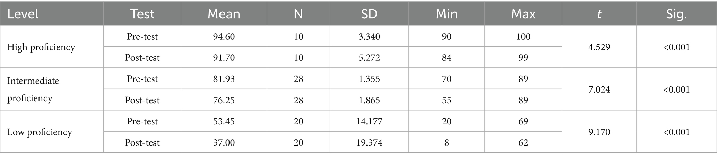Click the Min column header
Viewport: 717px width, 159px height.
(447, 14)
